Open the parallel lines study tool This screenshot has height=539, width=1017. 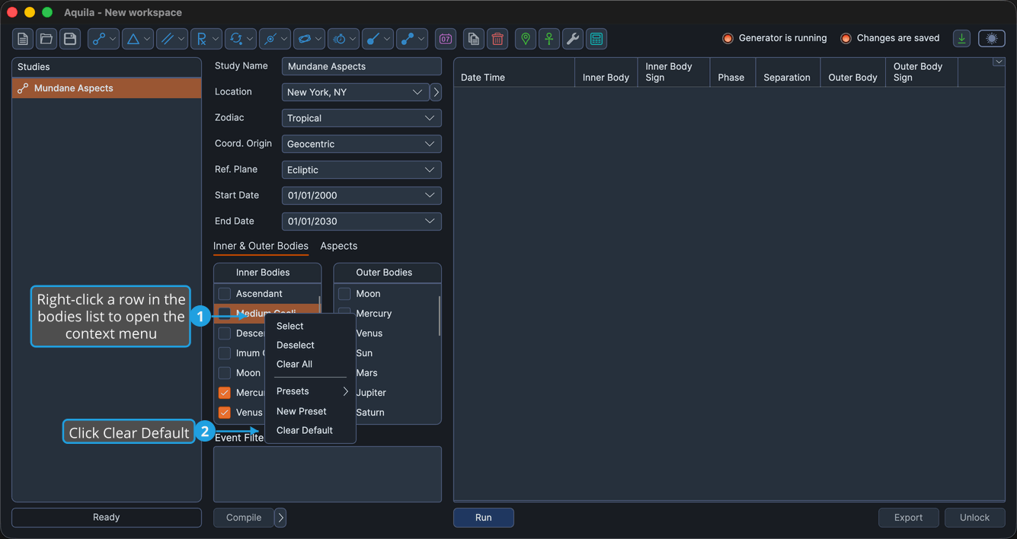tap(172, 39)
